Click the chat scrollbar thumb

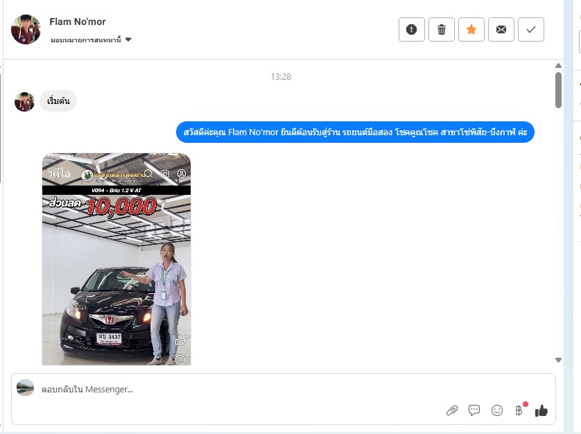click(559, 90)
